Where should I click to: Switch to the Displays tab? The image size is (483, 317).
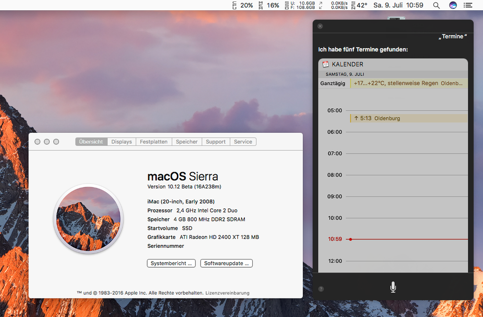coord(122,142)
